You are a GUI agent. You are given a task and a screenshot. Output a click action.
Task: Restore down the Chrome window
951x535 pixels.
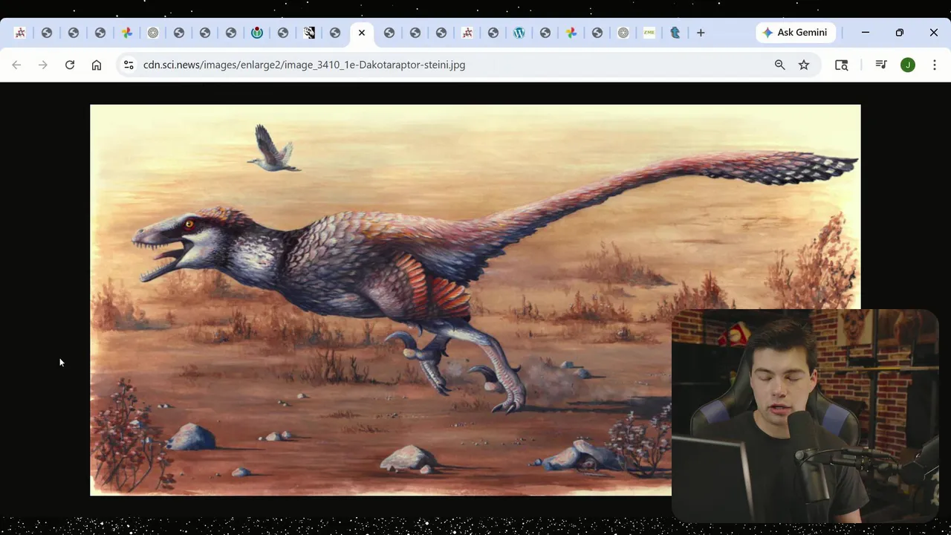point(900,33)
